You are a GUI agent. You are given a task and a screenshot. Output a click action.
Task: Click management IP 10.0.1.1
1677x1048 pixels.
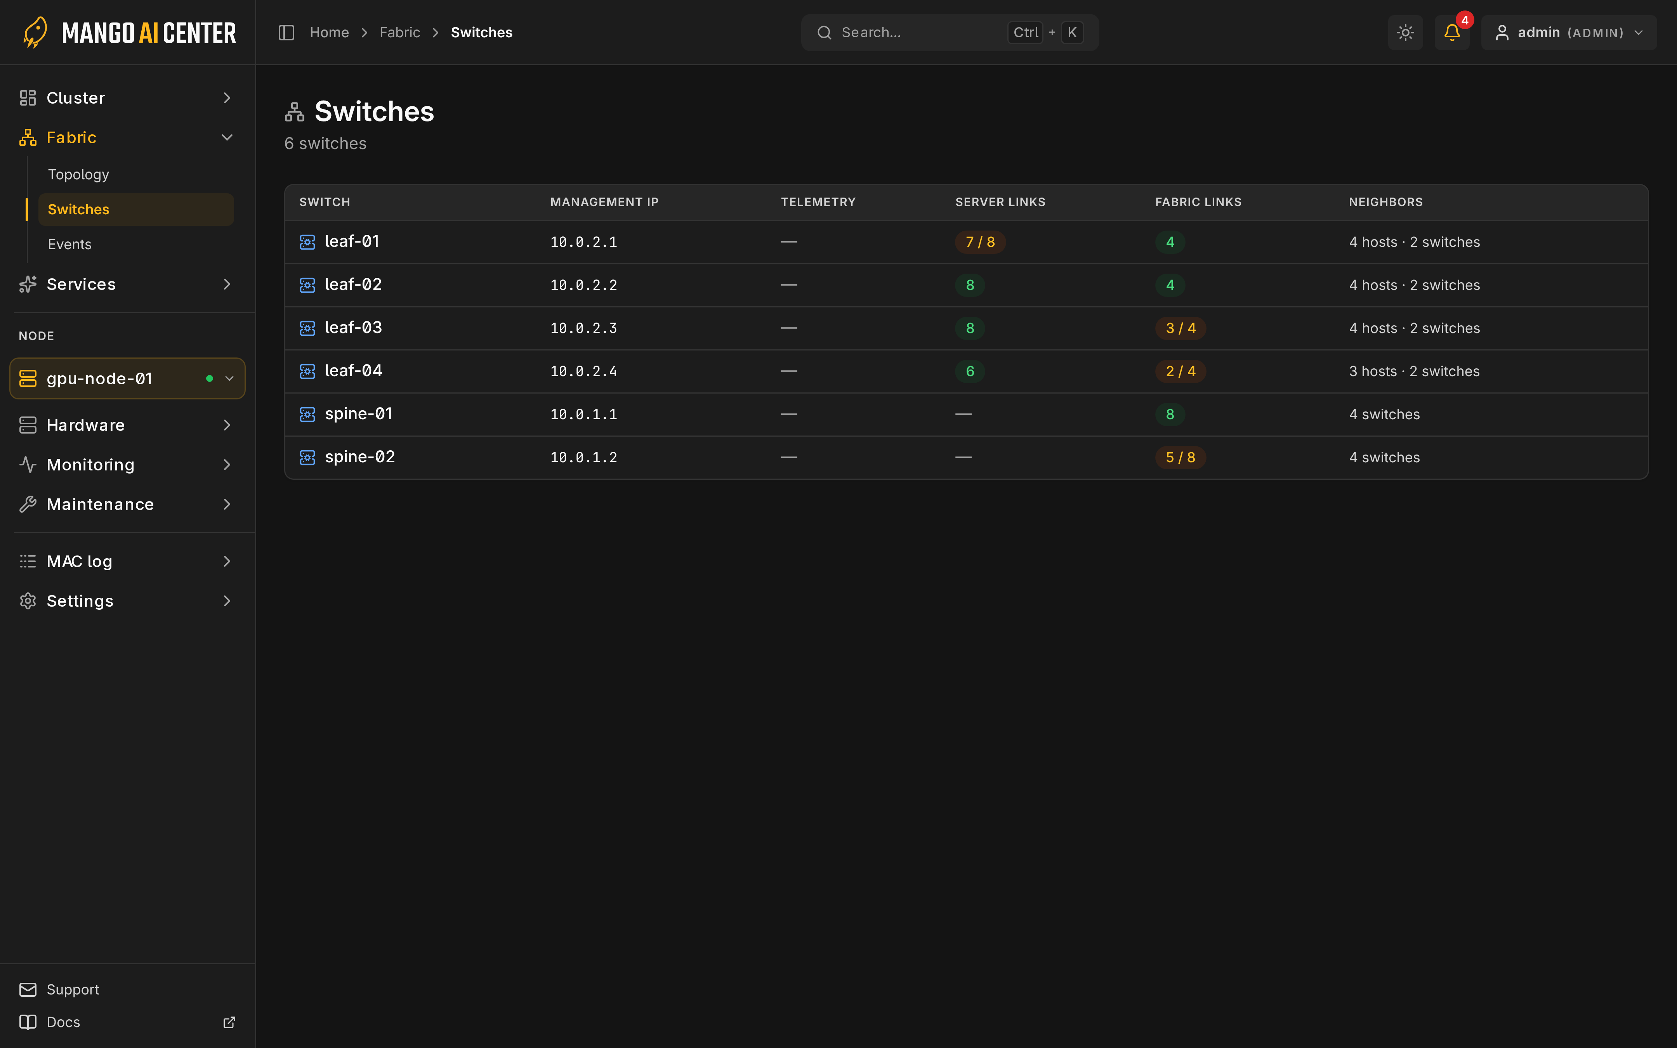tap(583, 415)
